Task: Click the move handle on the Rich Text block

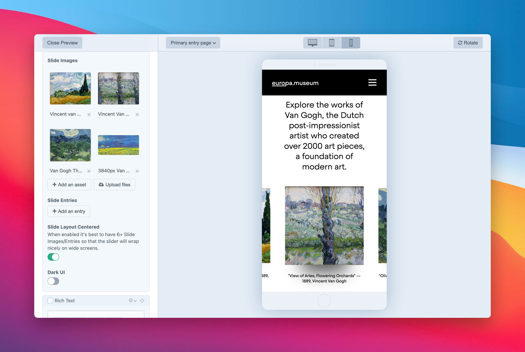Action: tap(142, 301)
